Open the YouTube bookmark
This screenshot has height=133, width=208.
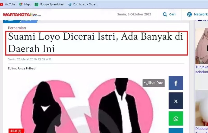(x=8, y=4)
